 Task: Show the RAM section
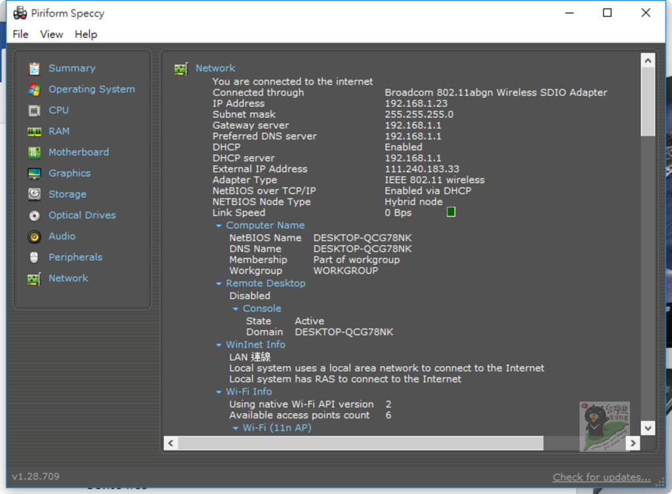(59, 131)
